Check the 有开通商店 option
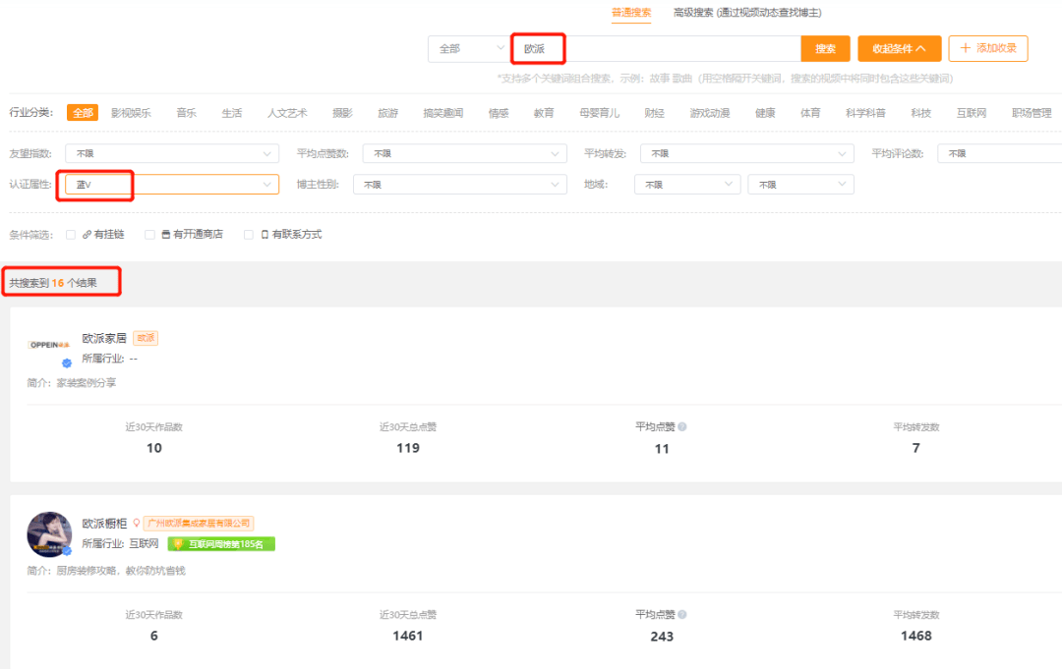 coord(148,234)
